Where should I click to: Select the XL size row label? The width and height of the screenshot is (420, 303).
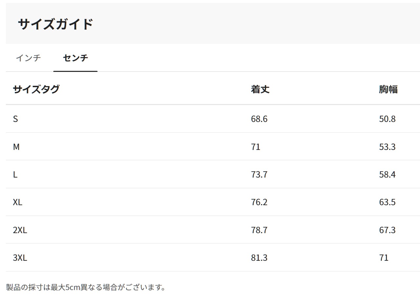click(x=18, y=202)
